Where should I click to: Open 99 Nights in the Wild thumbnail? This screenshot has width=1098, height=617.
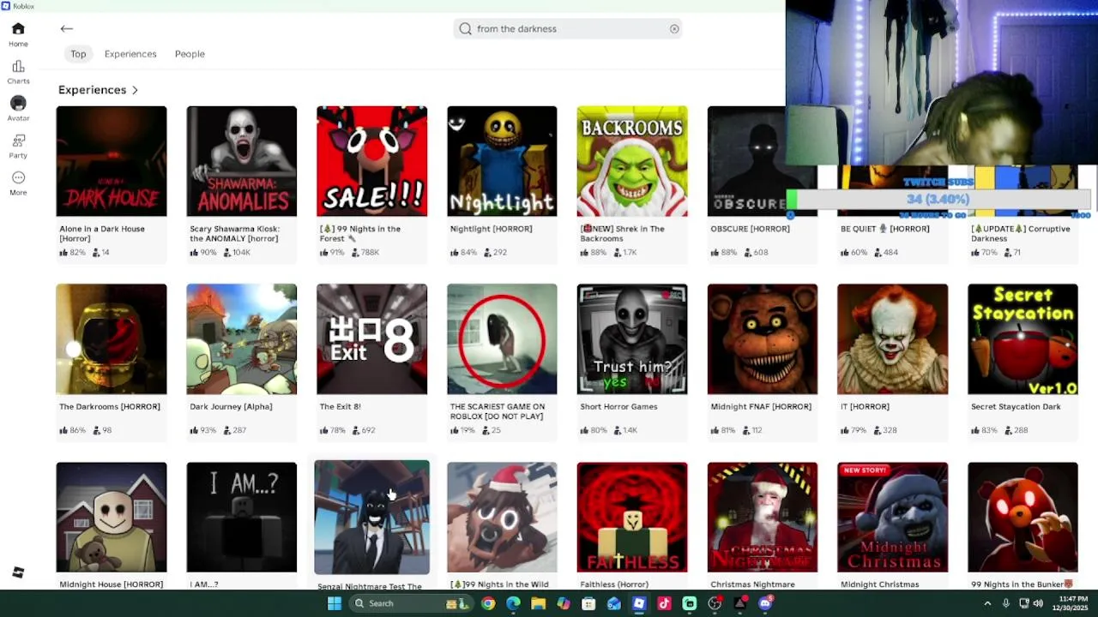[x=502, y=518]
